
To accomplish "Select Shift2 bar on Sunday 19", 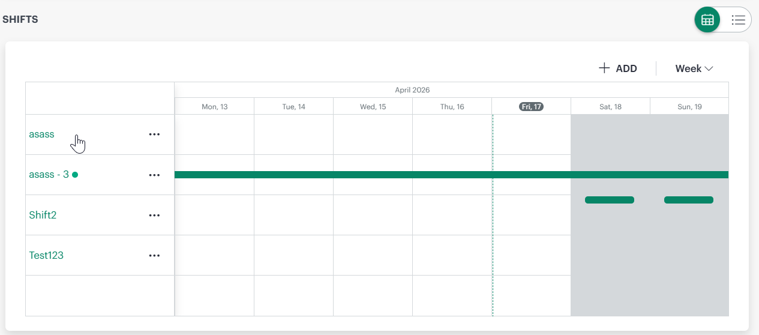I will point(688,200).
